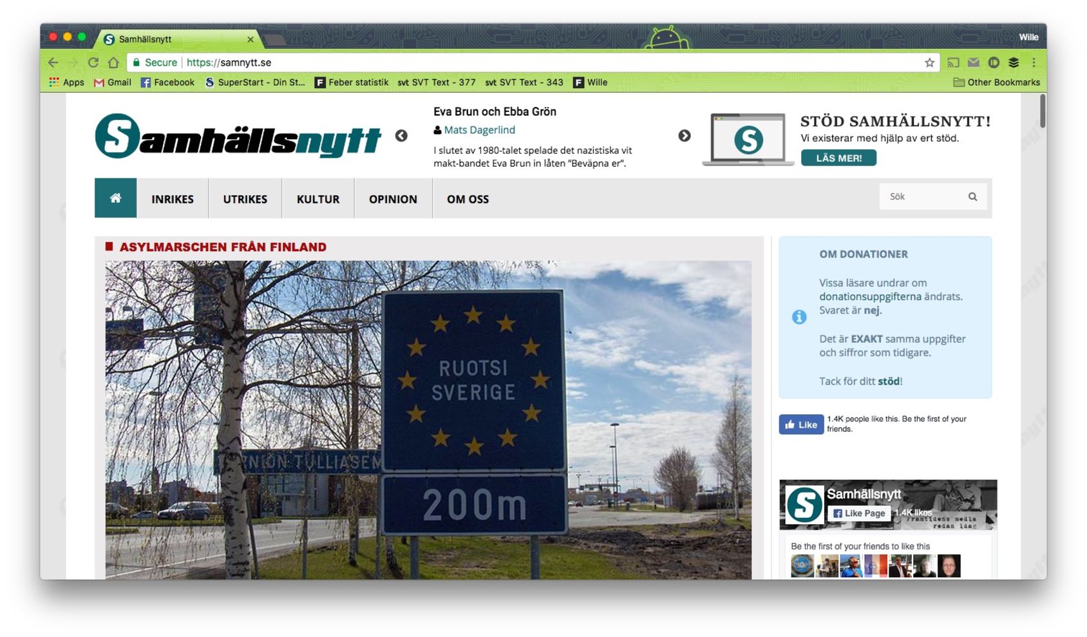Open the Other Bookmarks folder

[997, 82]
